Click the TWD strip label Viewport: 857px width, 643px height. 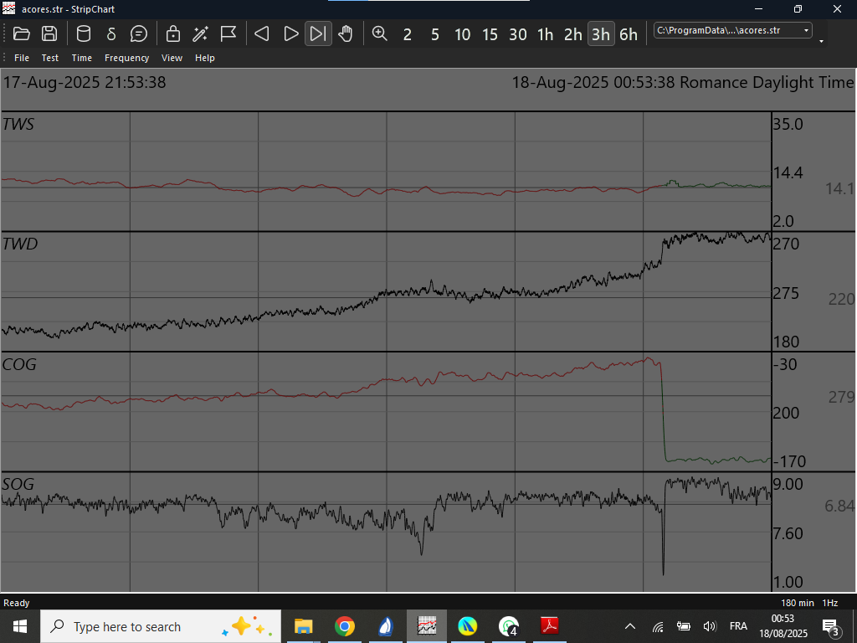pos(20,244)
